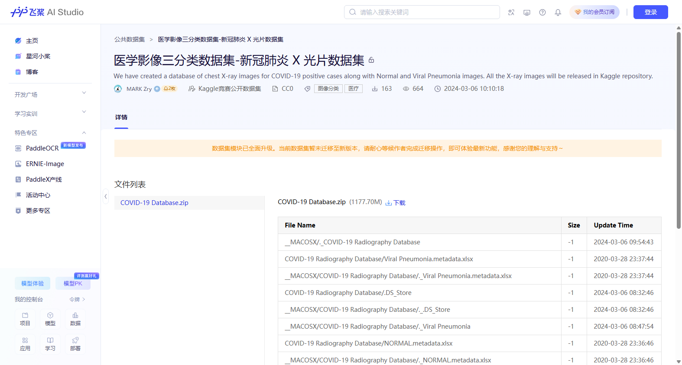
Task: Click the 图像分类 tag
Action: (x=328, y=89)
